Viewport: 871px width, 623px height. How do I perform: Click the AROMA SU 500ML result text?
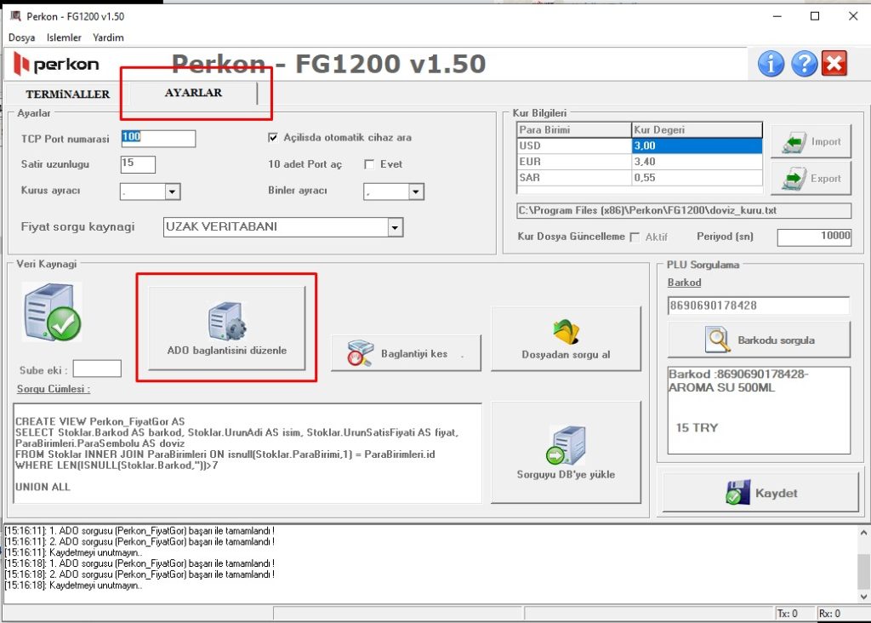click(721, 388)
